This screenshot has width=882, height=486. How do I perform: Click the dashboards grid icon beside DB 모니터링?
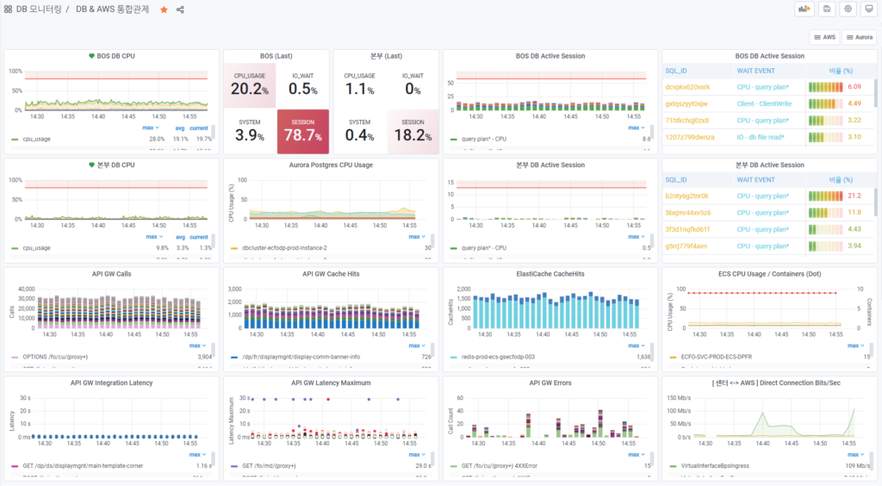click(8, 9)
